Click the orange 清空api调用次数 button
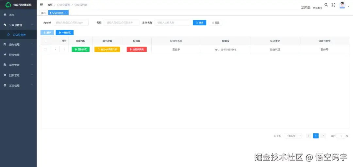353x167 pixels. [107, 50]
